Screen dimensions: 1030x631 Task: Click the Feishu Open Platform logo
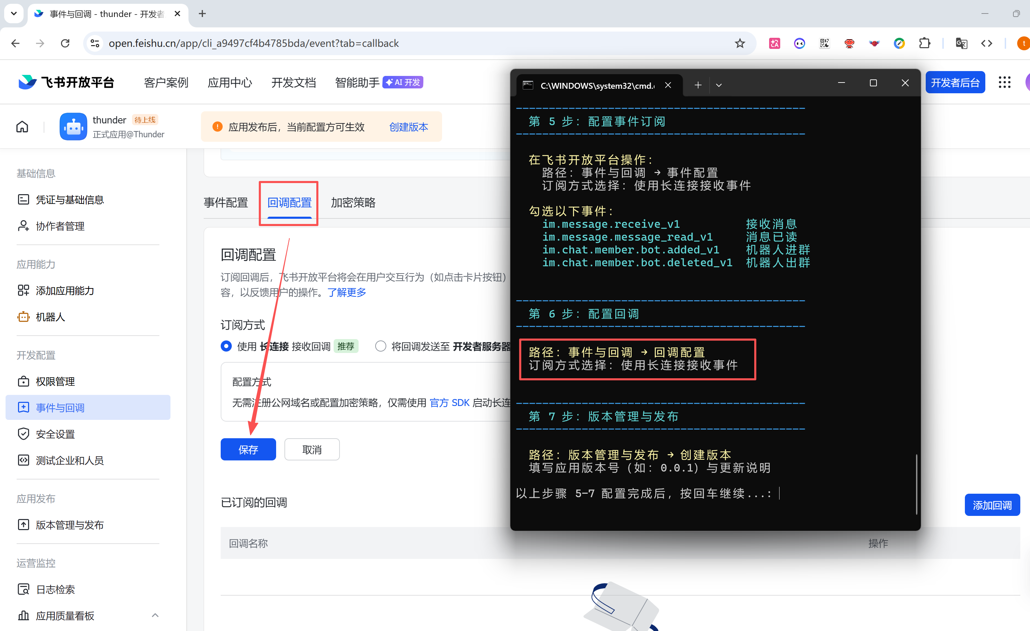(x=67, y=83)
